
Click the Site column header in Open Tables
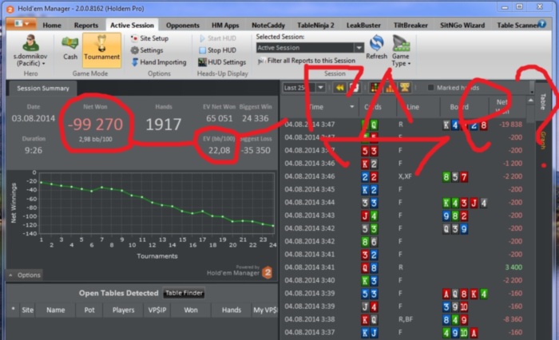27,310
